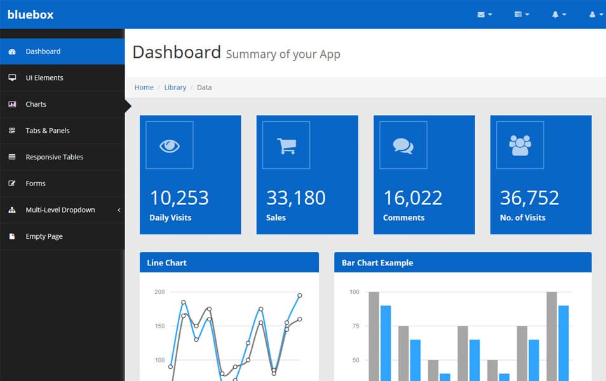Open the messages envelope icon
Screen dimensions: 606x381
pyautogui.click(x=481, y=14)
